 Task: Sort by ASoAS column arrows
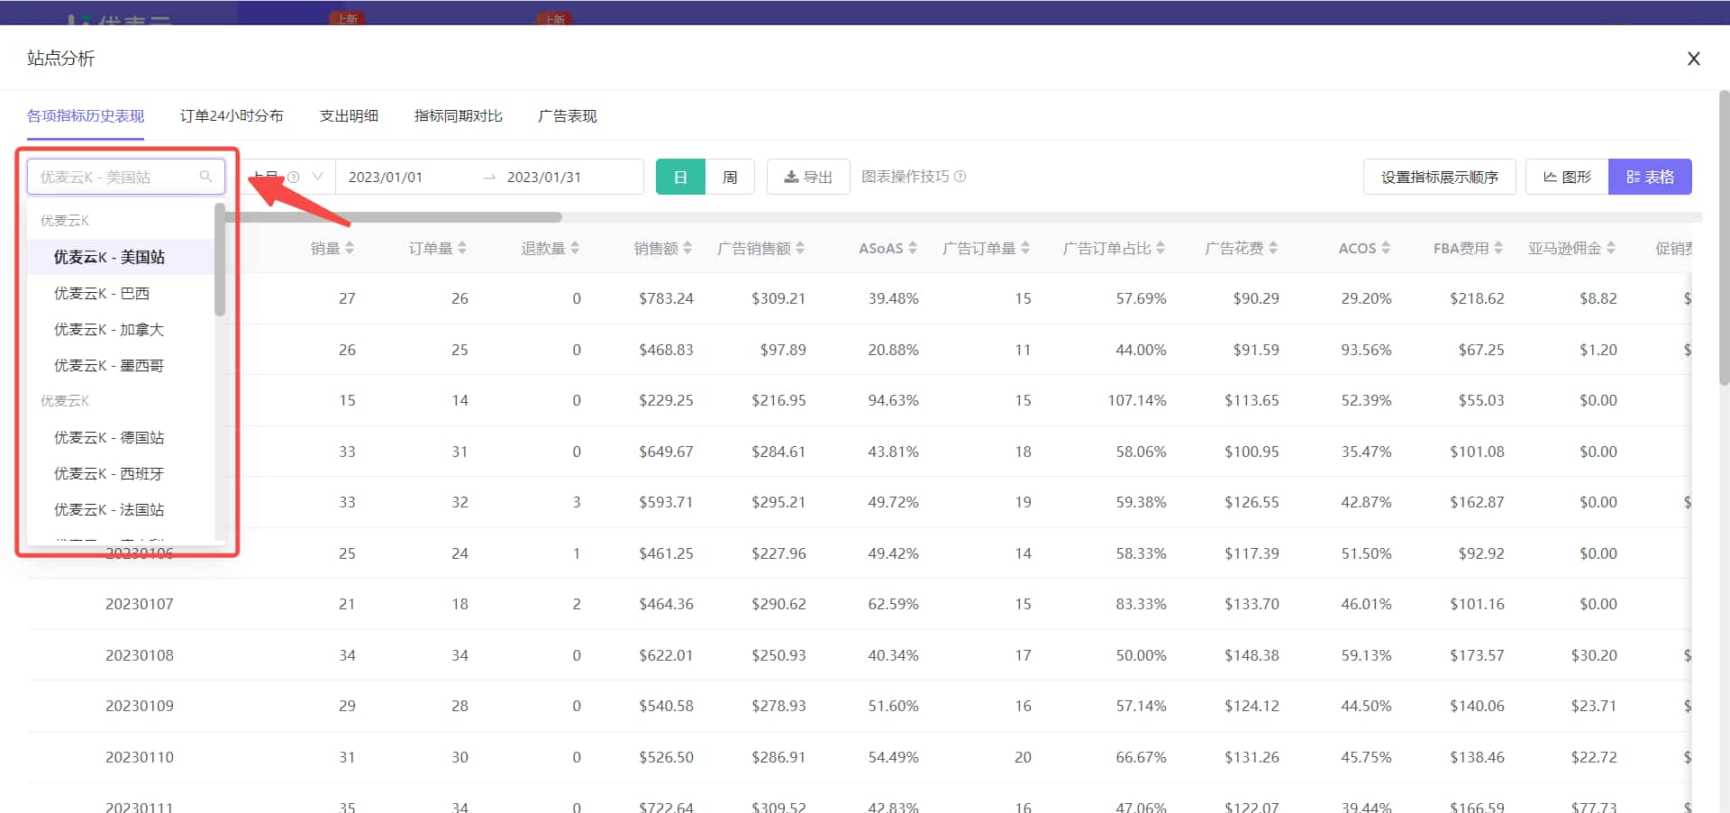pos(913,248)
